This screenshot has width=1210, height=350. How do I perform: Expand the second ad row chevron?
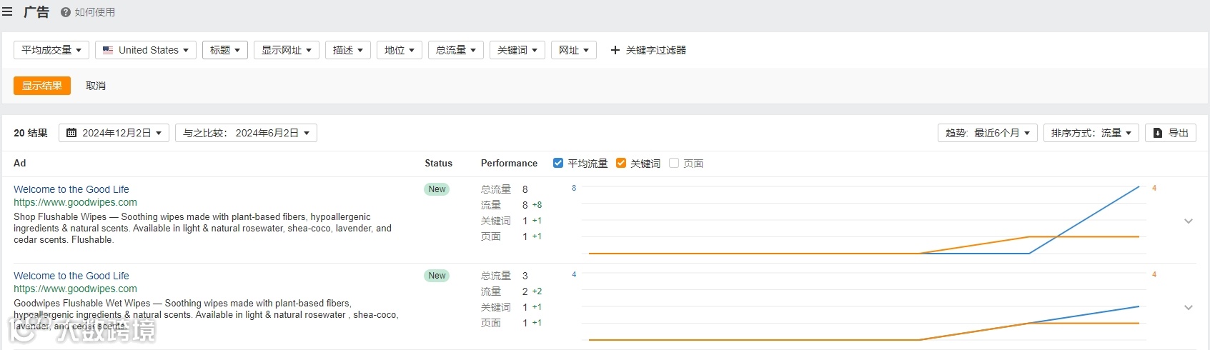(x=1189, y=308)
